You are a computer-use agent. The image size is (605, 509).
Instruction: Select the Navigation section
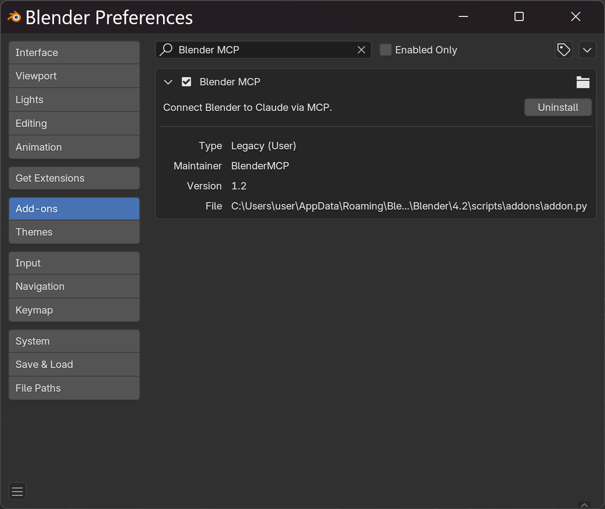pyautogui.click(x=74, y=286)
